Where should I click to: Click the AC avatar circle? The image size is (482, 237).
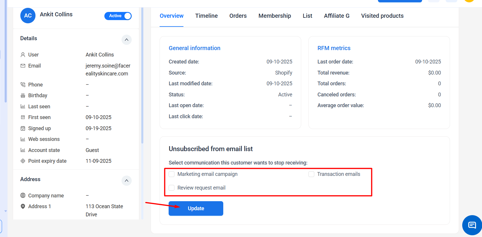click(28, 16)
